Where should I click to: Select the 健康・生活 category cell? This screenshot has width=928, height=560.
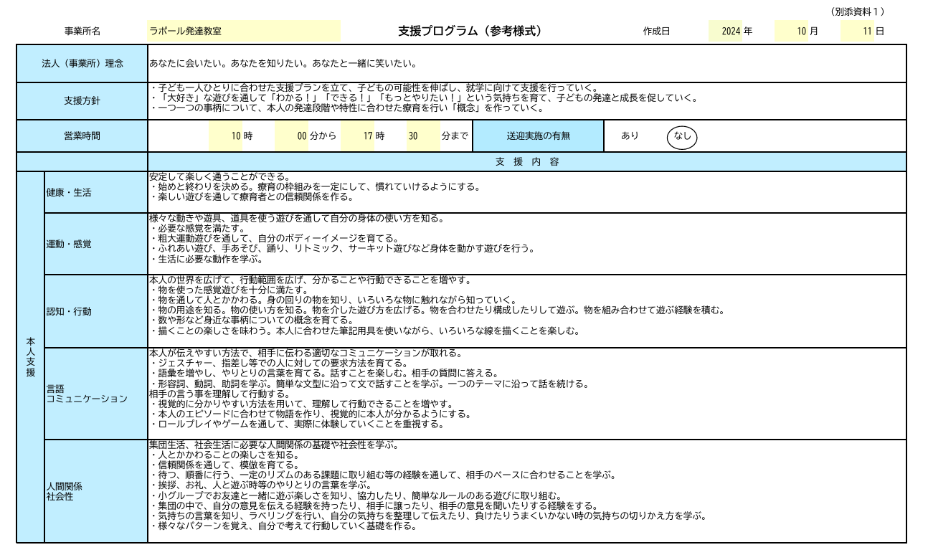(x=96, y=192)
